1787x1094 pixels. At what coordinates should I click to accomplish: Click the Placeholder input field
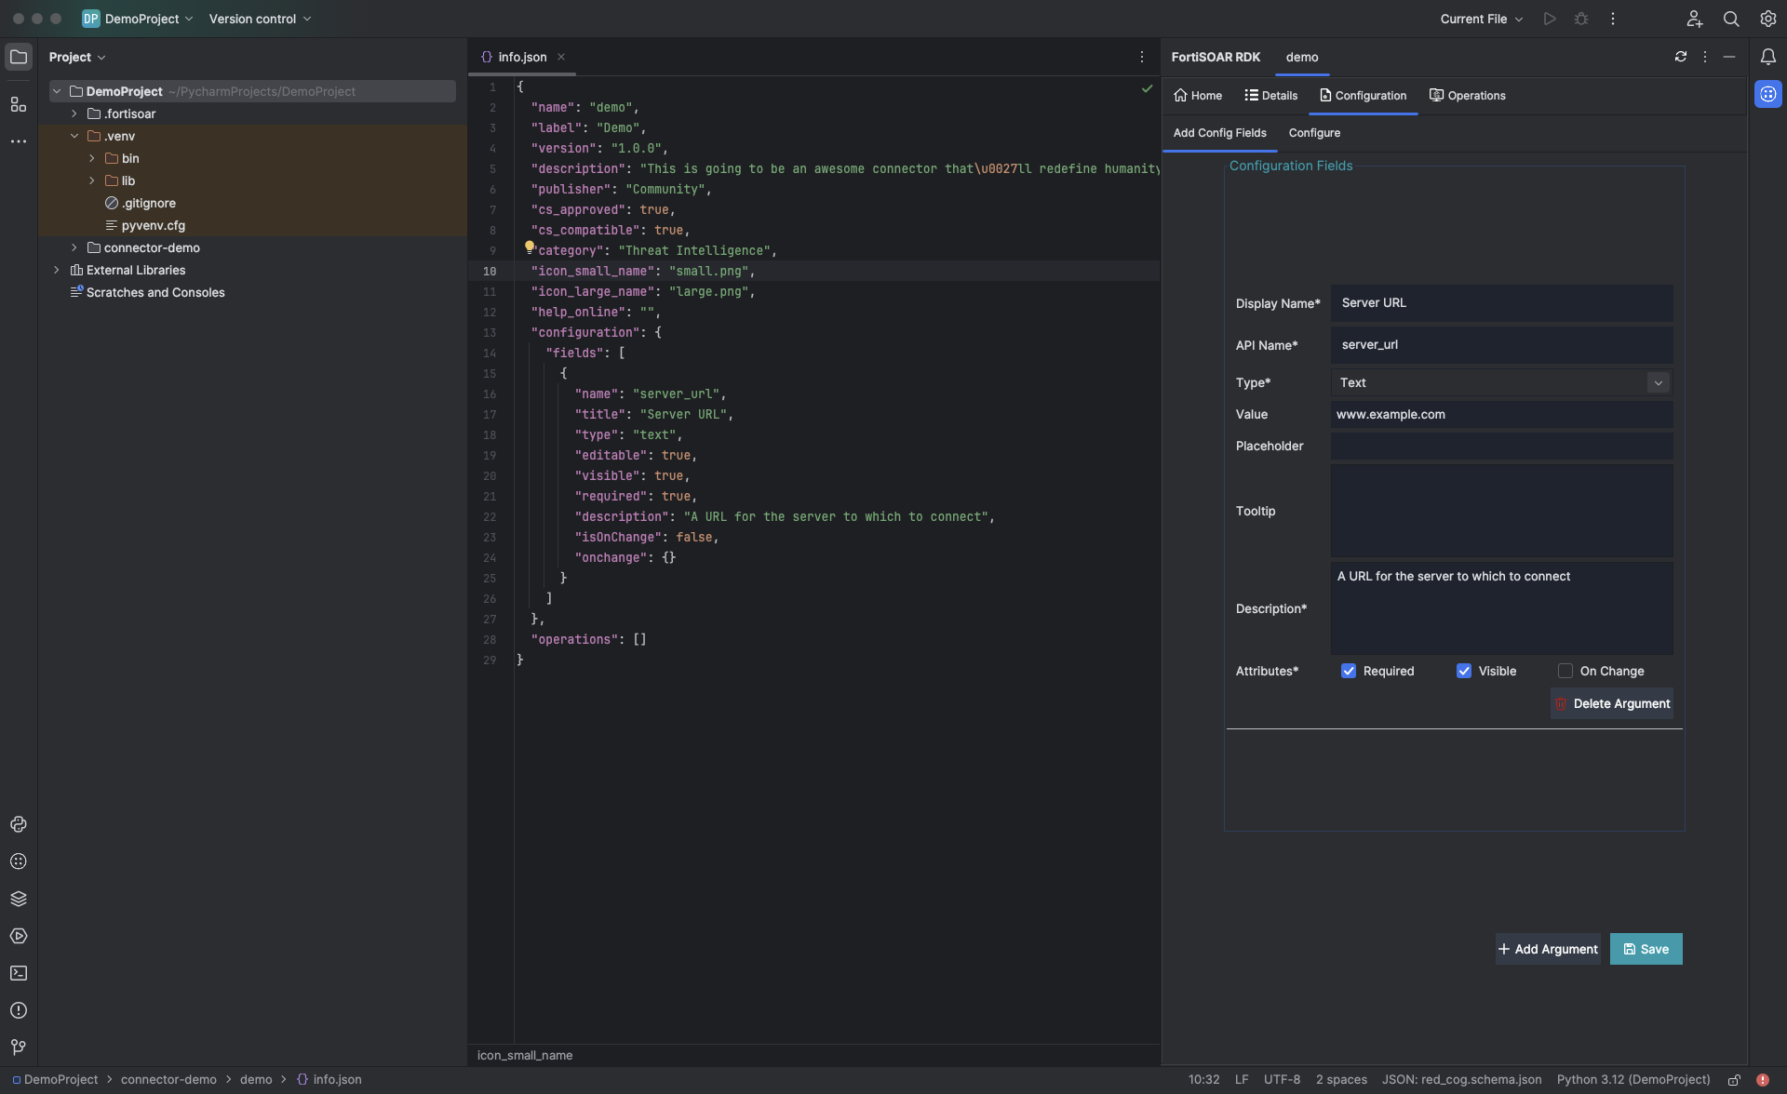coord(1501,447)
